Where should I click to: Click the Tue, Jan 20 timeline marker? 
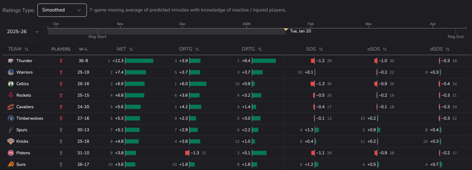click(x=286, y=30)
